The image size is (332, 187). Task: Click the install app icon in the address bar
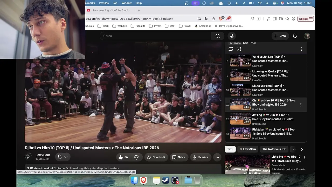(199, 19)
